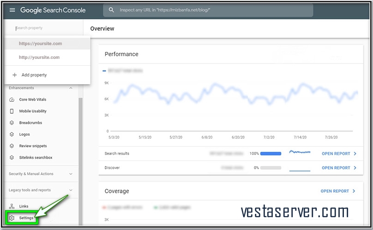Click the Sitelinks searchbox layers icon
The width and height of the screenshot is (373, 230).
12,158
